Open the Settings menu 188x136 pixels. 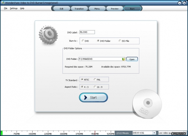(14, 8)
